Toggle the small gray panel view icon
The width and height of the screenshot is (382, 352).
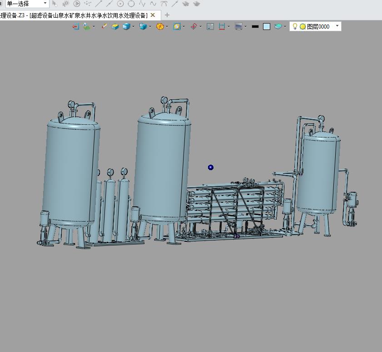(210, 26)
